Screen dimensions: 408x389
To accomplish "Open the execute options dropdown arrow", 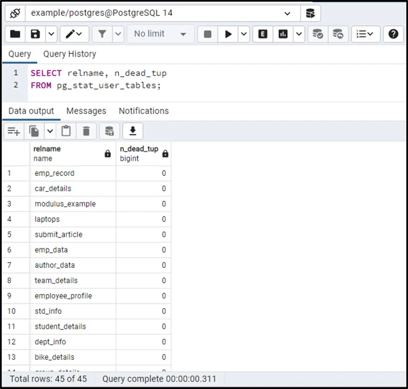I will click(244, 34).
